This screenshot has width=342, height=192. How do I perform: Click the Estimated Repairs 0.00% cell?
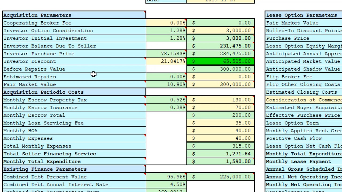coord(166,77)
